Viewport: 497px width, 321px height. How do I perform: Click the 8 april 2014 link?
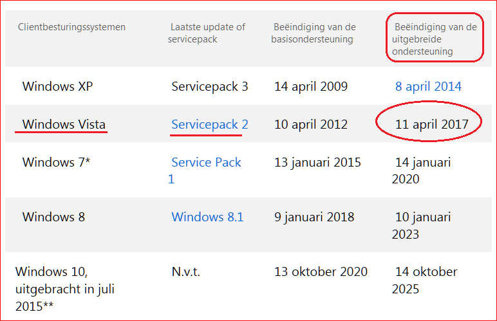pyautogui.click(x=428, y=86)
